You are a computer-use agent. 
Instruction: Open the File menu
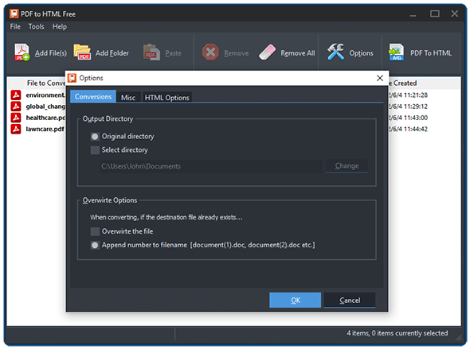[x=15, y=26]
